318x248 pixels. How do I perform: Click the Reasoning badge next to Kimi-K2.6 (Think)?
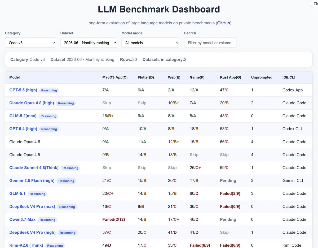[x=55, y=246]
